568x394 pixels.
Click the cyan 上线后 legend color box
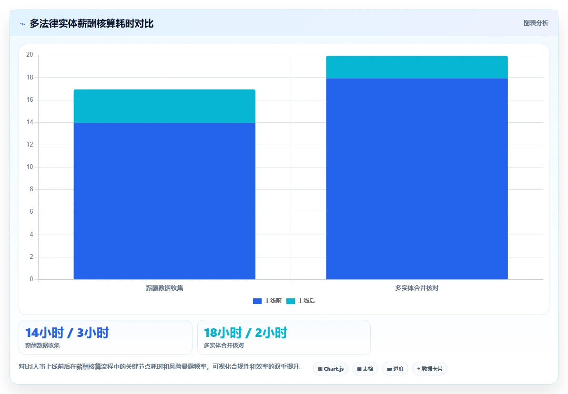[291, 301]
